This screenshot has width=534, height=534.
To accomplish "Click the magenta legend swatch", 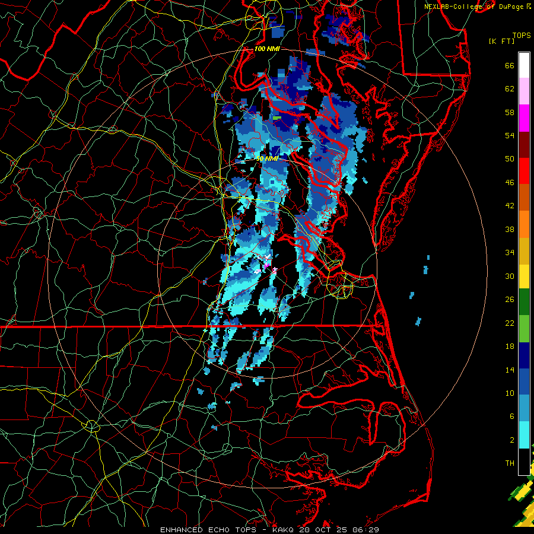I will tap(524, 118).
